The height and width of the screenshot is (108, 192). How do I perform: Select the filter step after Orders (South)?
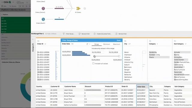tap(59, 19)
